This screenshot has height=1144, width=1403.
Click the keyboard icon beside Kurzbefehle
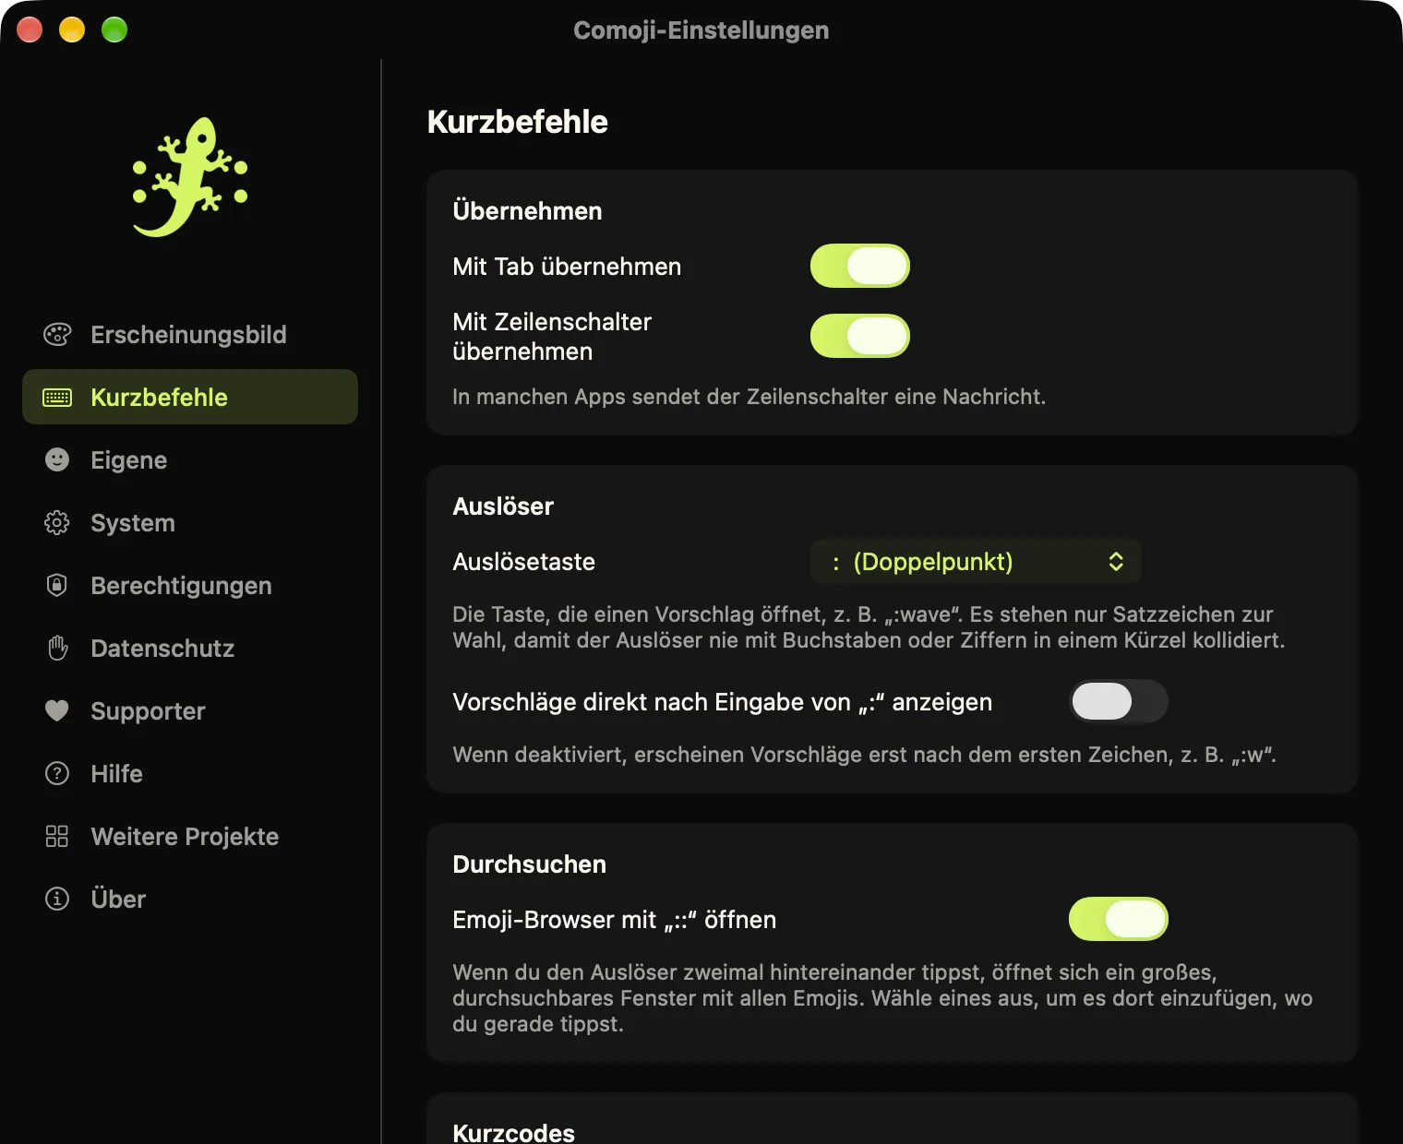tap(57, 398)
